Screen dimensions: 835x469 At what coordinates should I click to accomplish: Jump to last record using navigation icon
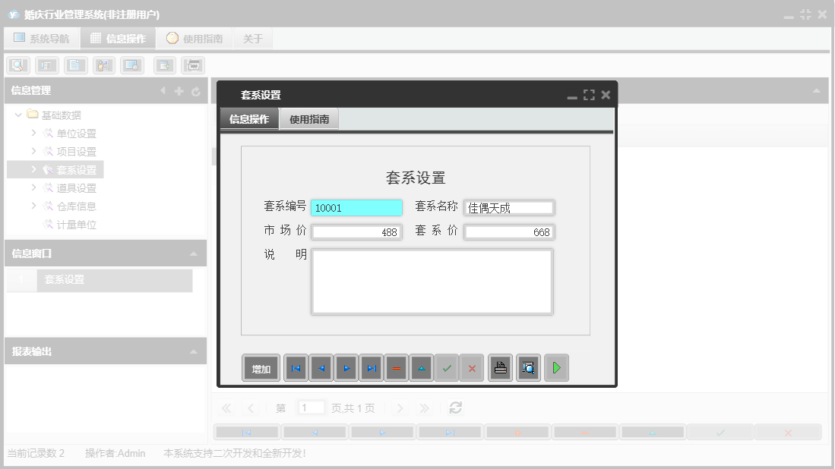tap(370, 367)
